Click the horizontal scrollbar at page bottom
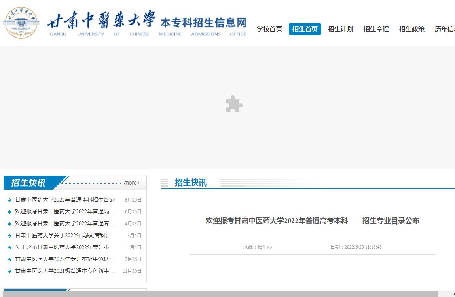 (x=220, y=294)
